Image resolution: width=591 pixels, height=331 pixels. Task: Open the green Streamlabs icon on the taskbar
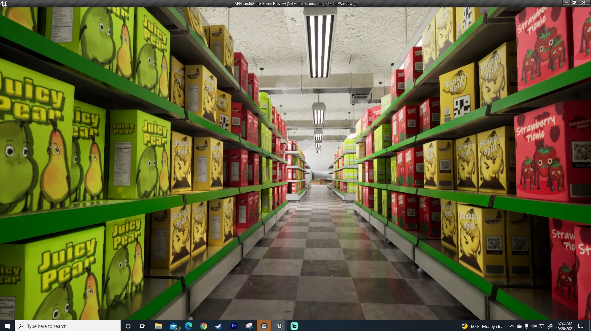click(294, 326)
